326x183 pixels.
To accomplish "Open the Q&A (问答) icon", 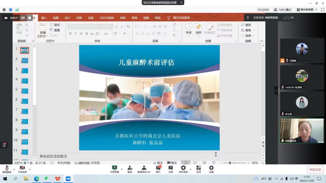I will 171,169.
